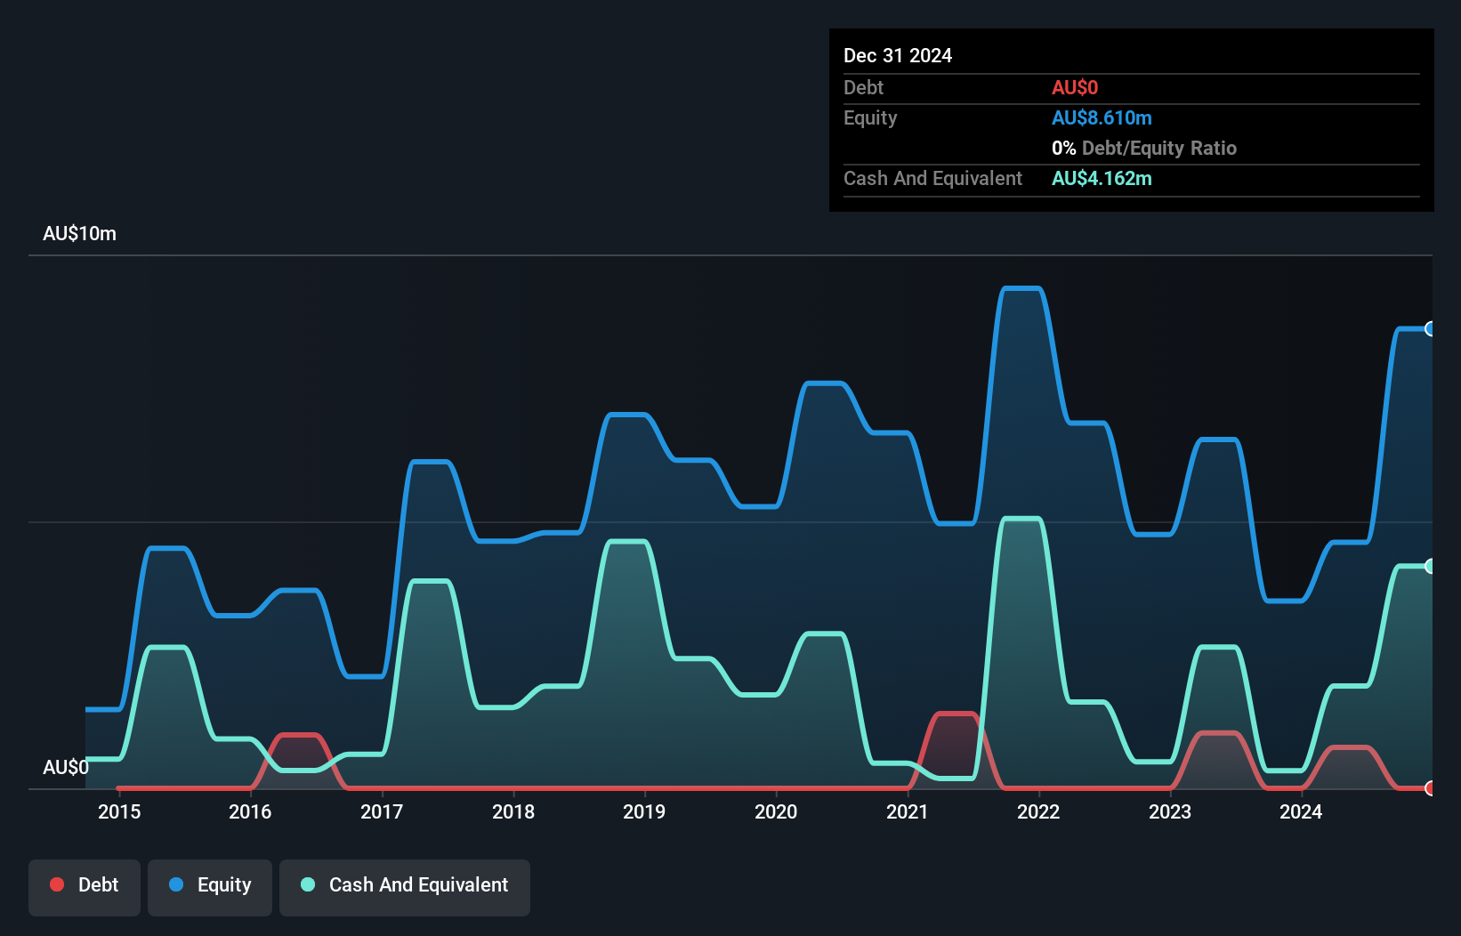The image size is (1461, 936).
Task: Click the 2021 x-axis label
Action: point(908,811)
